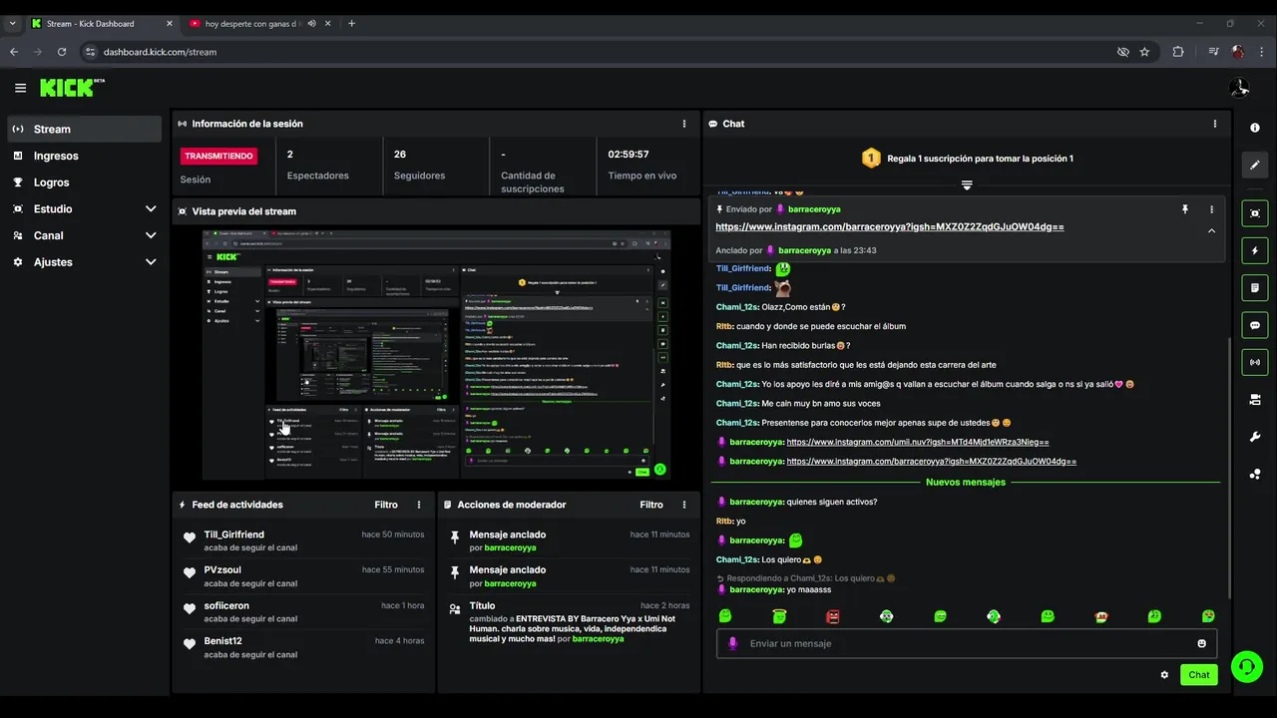Click the collapse arrow below the gift banner
Viewport: 1277px width, 718px height.
[x=966, y=185]
